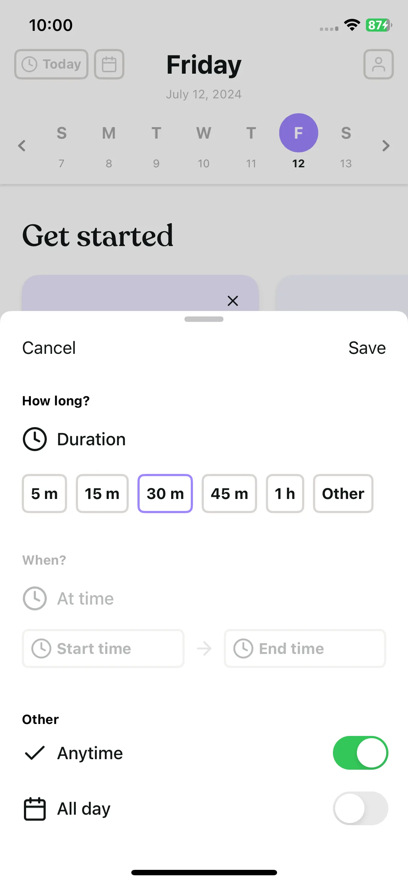Cancel the time settings sheet
408x884 pixels.
pyautogui.click(x=49, y=348)
